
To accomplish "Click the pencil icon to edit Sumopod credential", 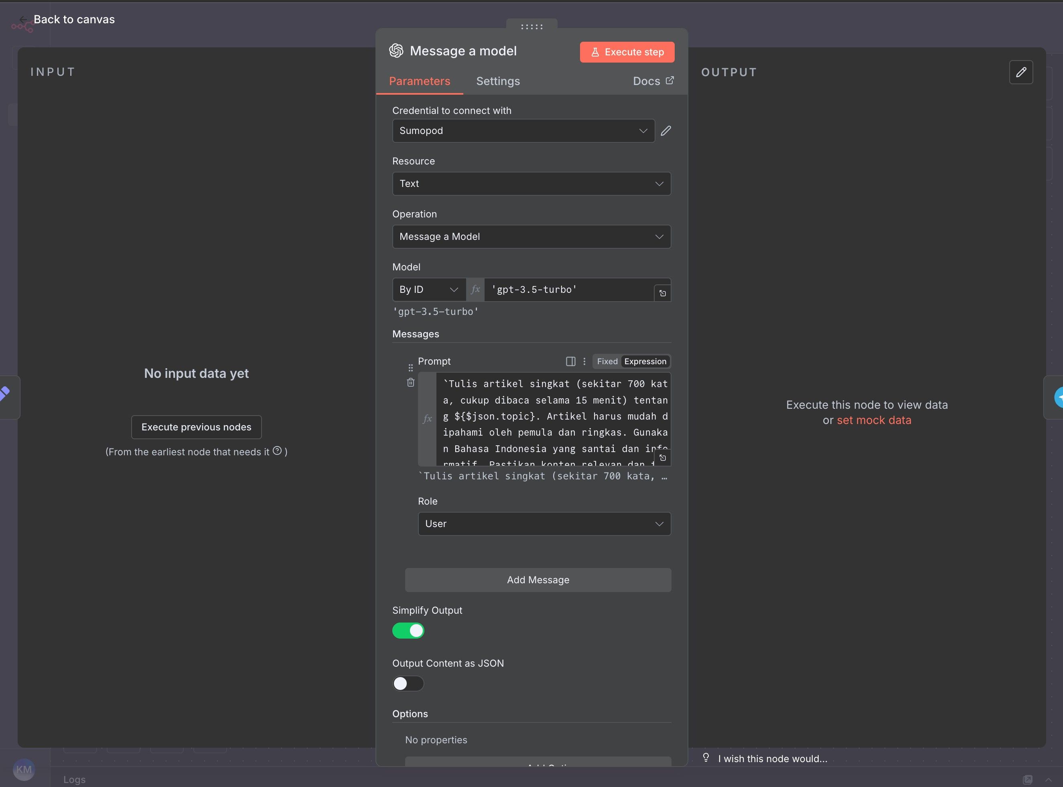I will pos(665,130).
